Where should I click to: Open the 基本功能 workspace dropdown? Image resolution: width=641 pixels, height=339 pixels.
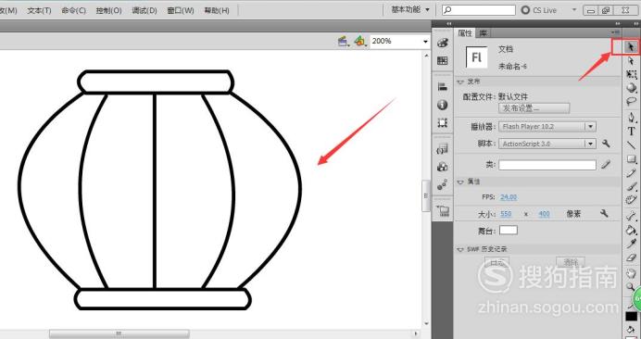coord(410,9)
